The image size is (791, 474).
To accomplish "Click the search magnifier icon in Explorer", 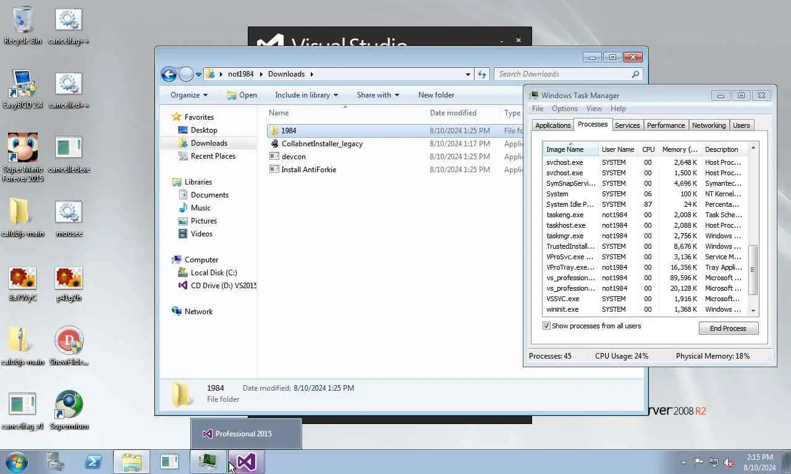I will (x=635, y=74).
